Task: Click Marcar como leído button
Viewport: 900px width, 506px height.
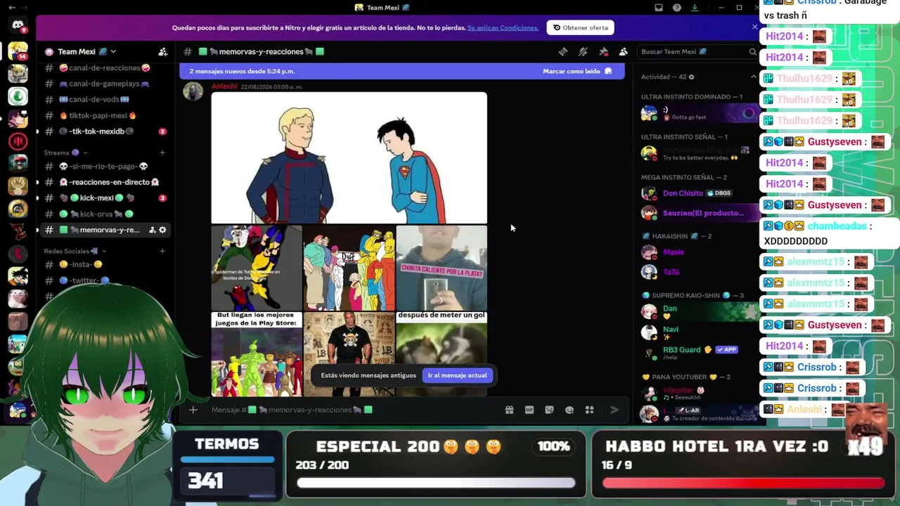Action: [x=577, y=71]
